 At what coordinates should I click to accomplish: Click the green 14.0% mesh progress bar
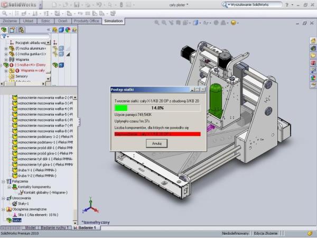point(157,108)
